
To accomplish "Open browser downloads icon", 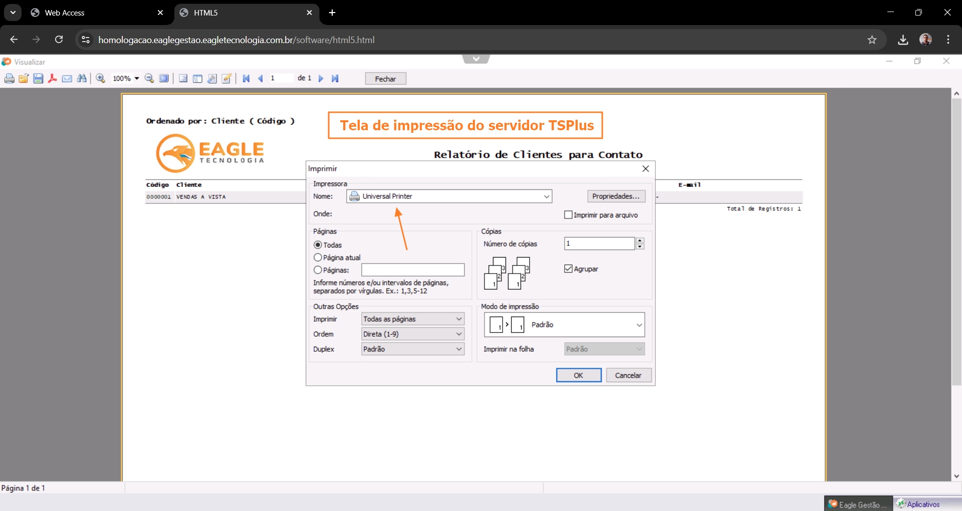I will point(903,40).
